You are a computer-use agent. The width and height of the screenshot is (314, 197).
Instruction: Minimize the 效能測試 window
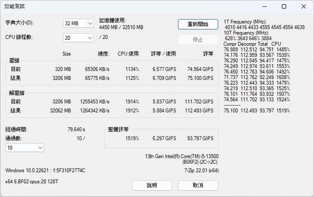[x=261, y=7]
